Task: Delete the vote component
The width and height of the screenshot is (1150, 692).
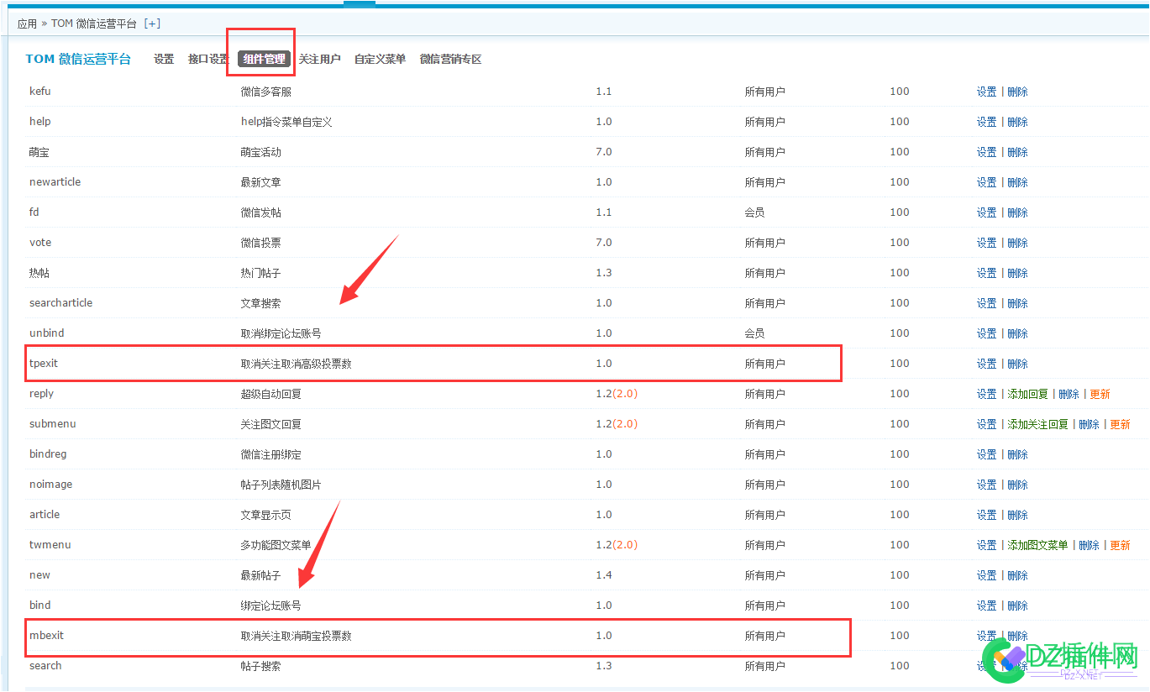Action: click(x=1017, y=243)
